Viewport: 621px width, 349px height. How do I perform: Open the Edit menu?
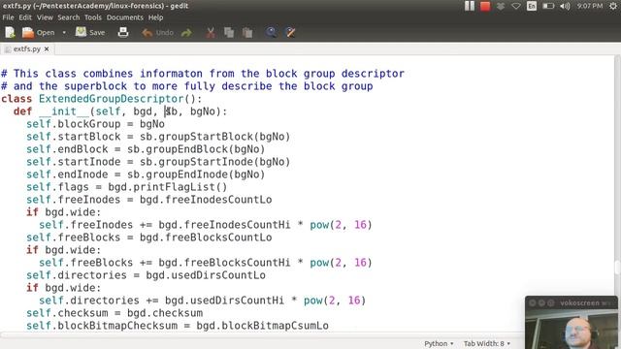tap(25, 17)
